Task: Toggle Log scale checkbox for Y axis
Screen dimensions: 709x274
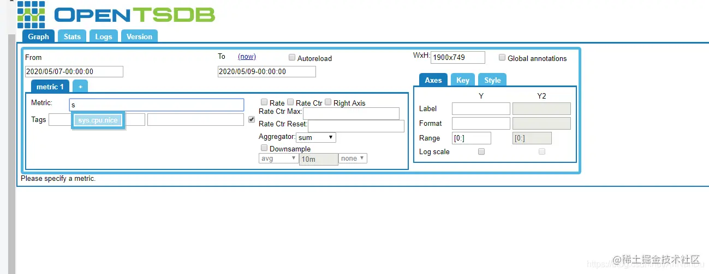Action: click(x=481, y=151)
